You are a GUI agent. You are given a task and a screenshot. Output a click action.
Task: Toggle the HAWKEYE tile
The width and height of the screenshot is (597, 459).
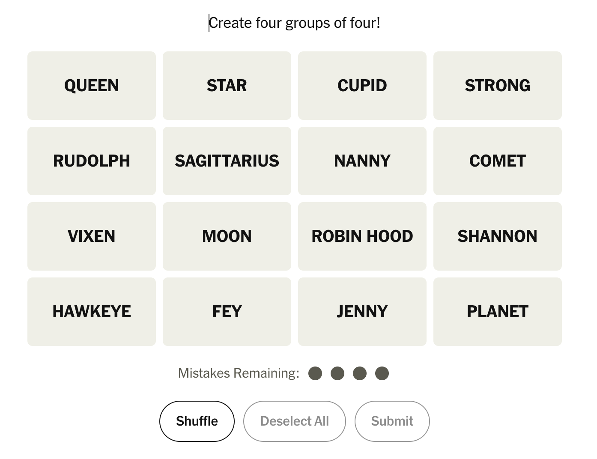click(92, 312)
